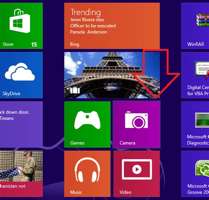Open the news tile mentioning Texans
The image size is (209, 200).
[21, 125]
